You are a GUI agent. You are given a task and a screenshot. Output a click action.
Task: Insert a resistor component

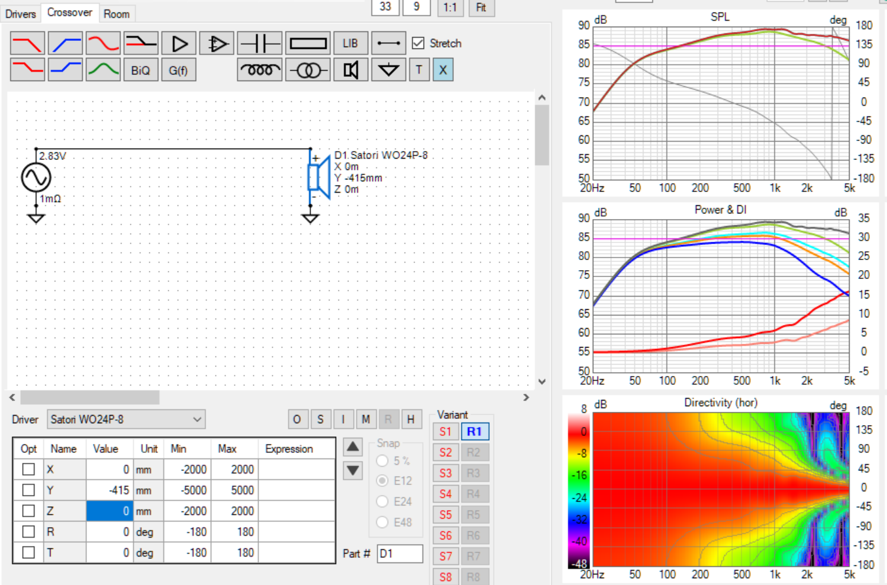[308, 43]
